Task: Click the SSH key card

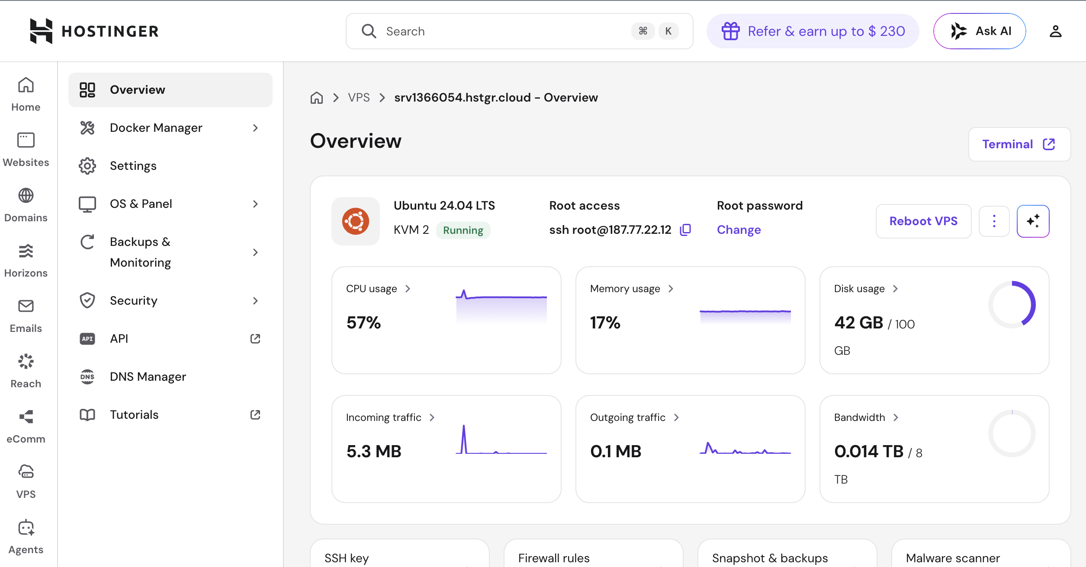Action: tap(400, 553)
